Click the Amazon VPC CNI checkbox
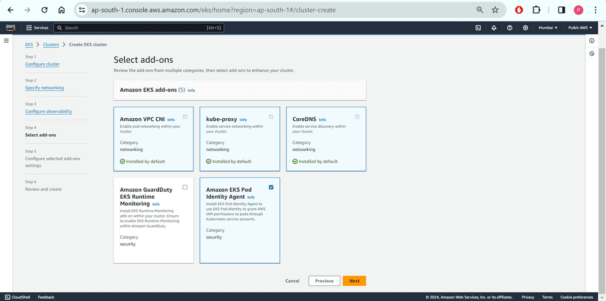The height and width of the screenshot is (301, 606). [185, 116]
